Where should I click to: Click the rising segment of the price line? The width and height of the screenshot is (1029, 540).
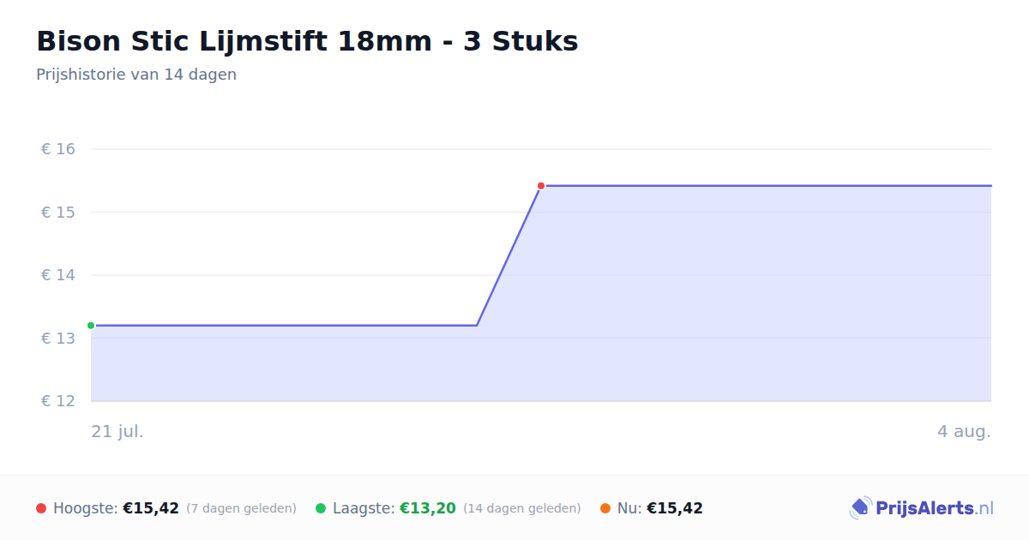pos(508,255)
